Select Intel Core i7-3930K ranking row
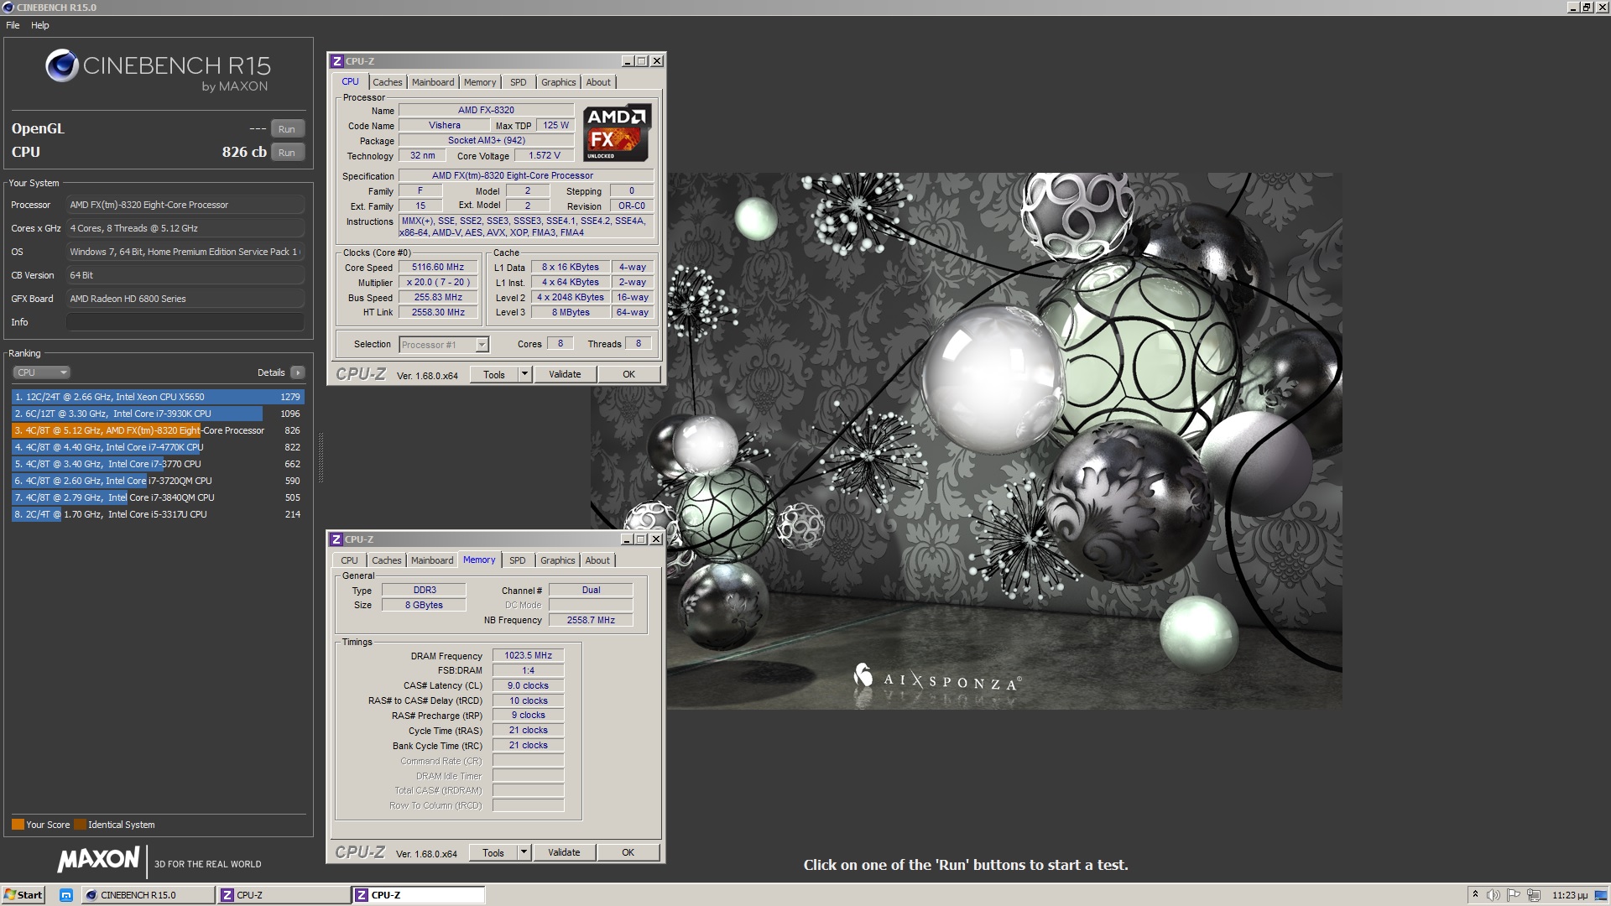The height and width of the screenshot is (906, 1611). (x=158, y=414)
